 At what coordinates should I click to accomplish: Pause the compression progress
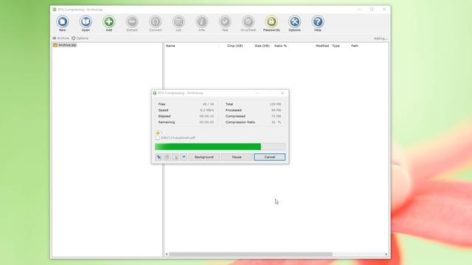(237, 157)
